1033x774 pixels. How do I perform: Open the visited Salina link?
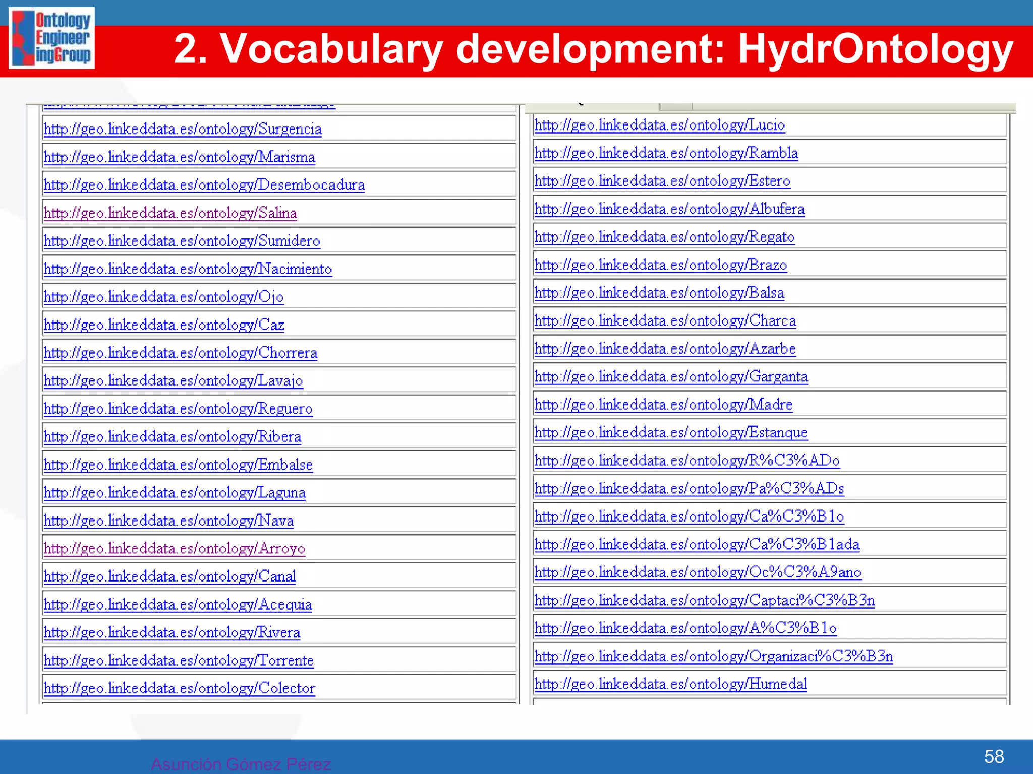click(x=170, y=213)
